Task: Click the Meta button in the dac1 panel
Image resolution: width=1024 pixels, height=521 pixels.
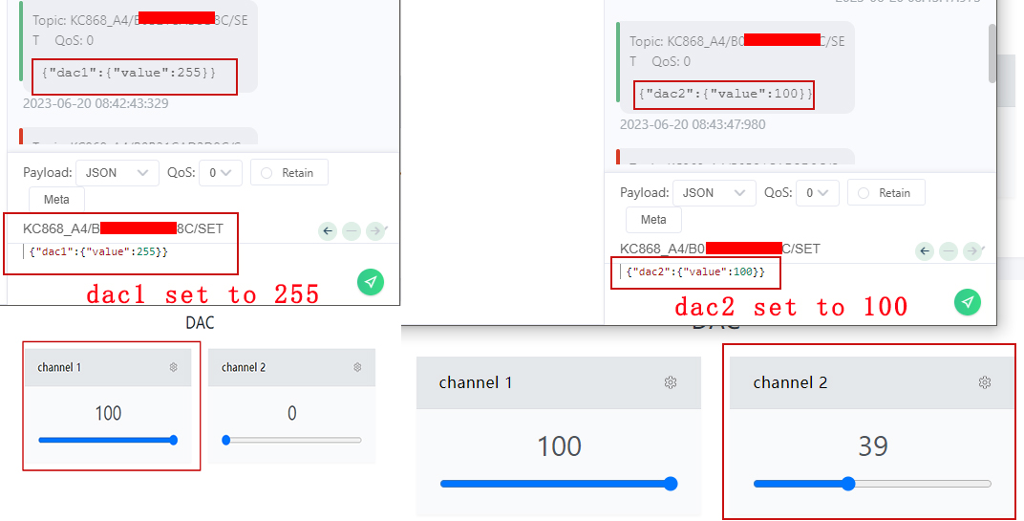Action: (56, 200)
